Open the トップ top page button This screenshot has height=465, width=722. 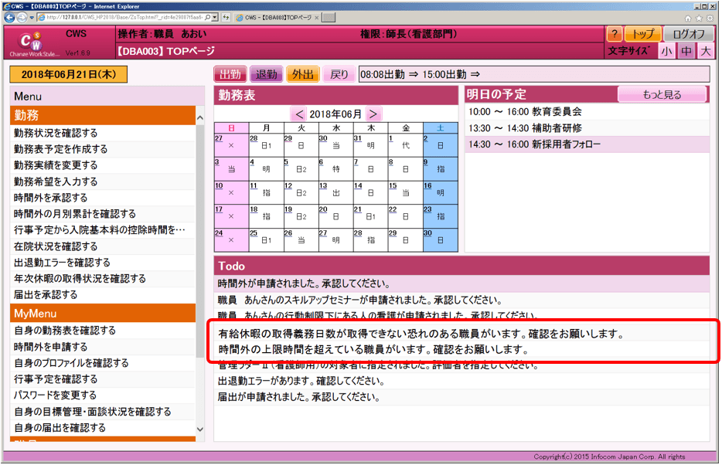pos(642,35)
